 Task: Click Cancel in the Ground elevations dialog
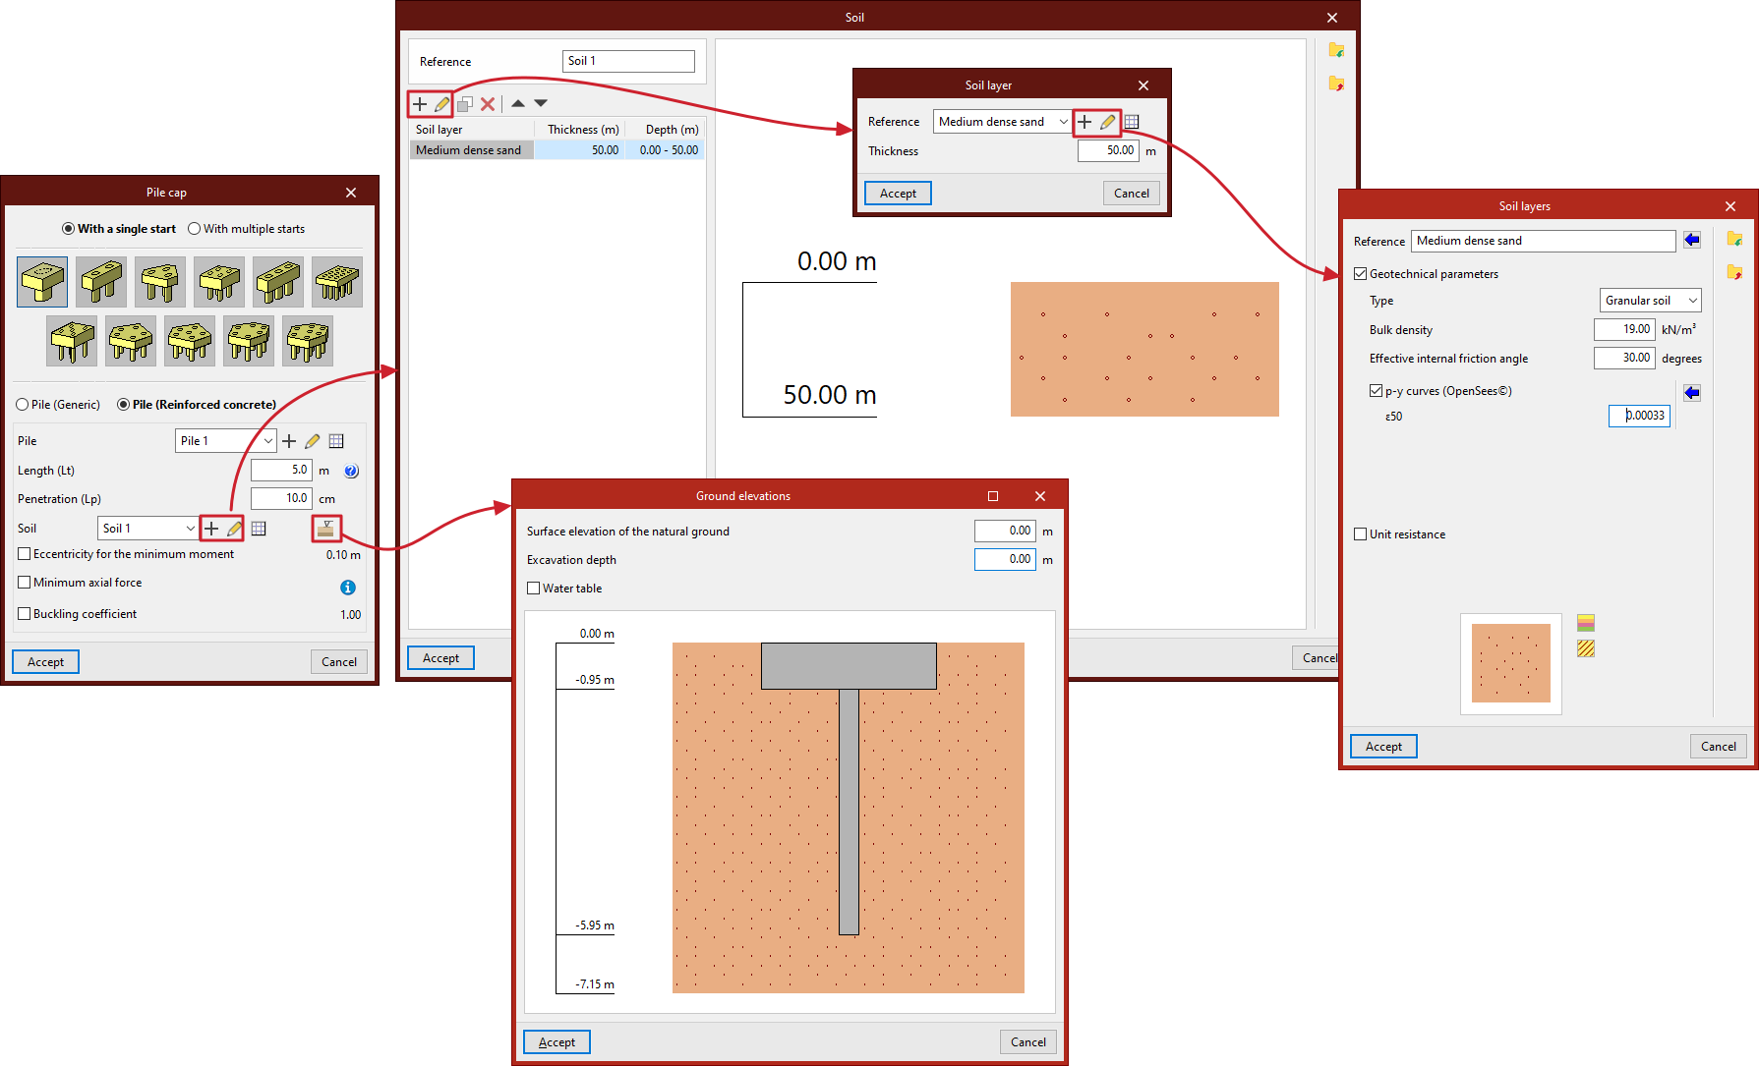pyautogui.click(x=1028, y=1042)
